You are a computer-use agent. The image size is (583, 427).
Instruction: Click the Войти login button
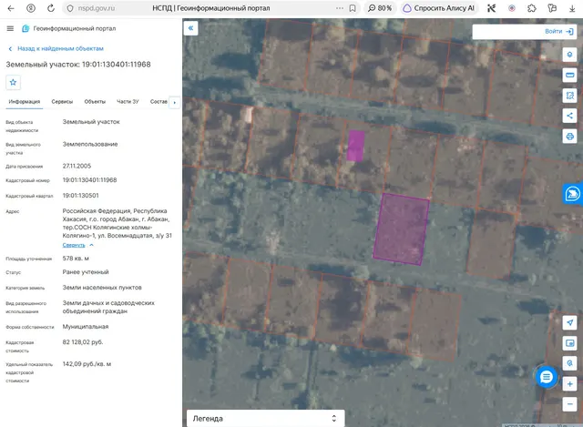click(558, 32)
